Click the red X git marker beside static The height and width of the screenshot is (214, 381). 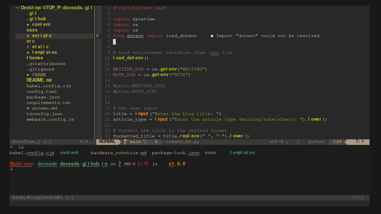pyautogui.click(x=28, y=47)
